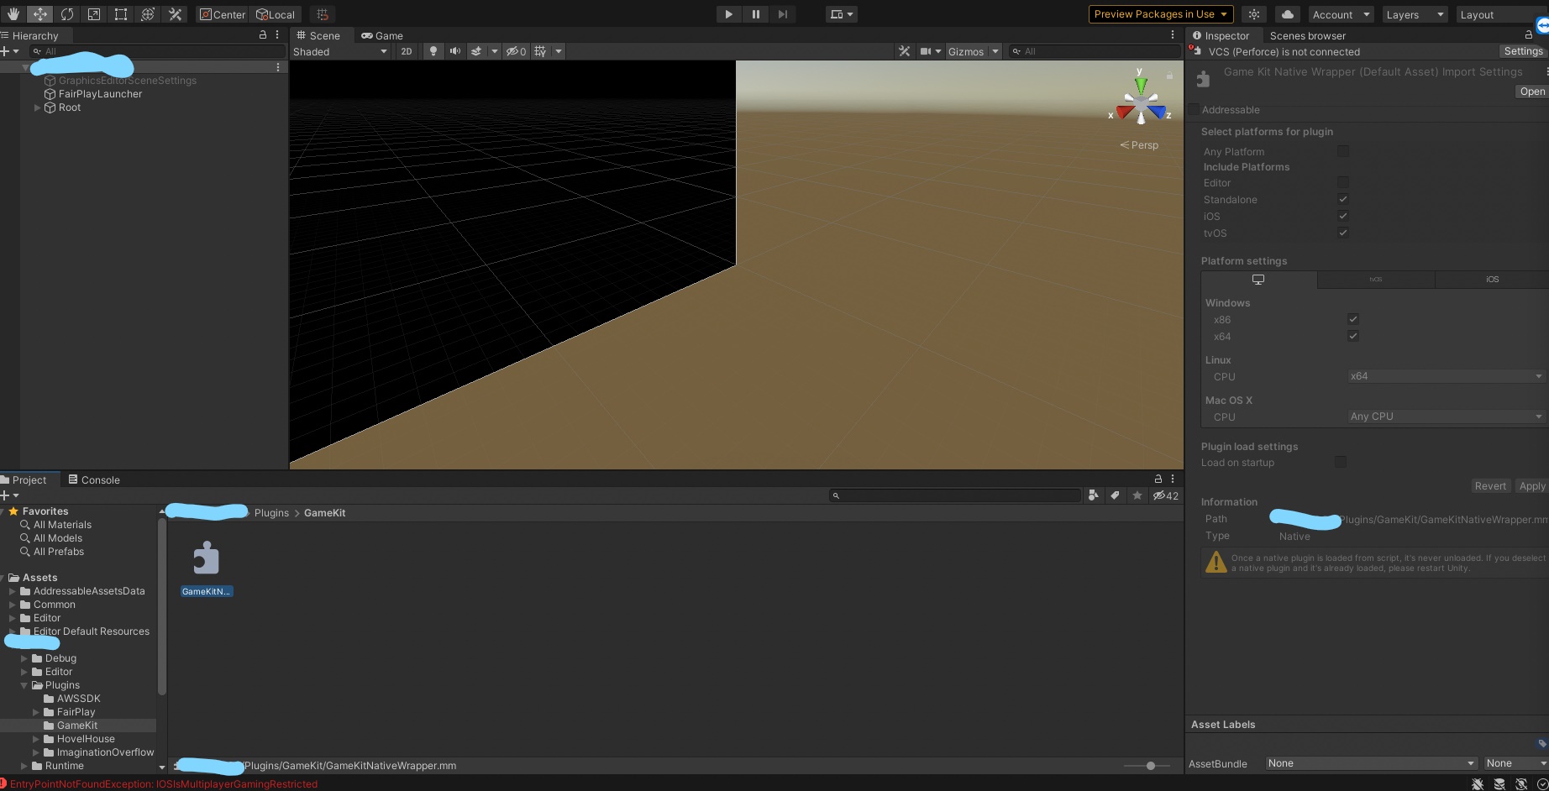Switch to the Console tab
1549x791 pixels.
[94, 479]
